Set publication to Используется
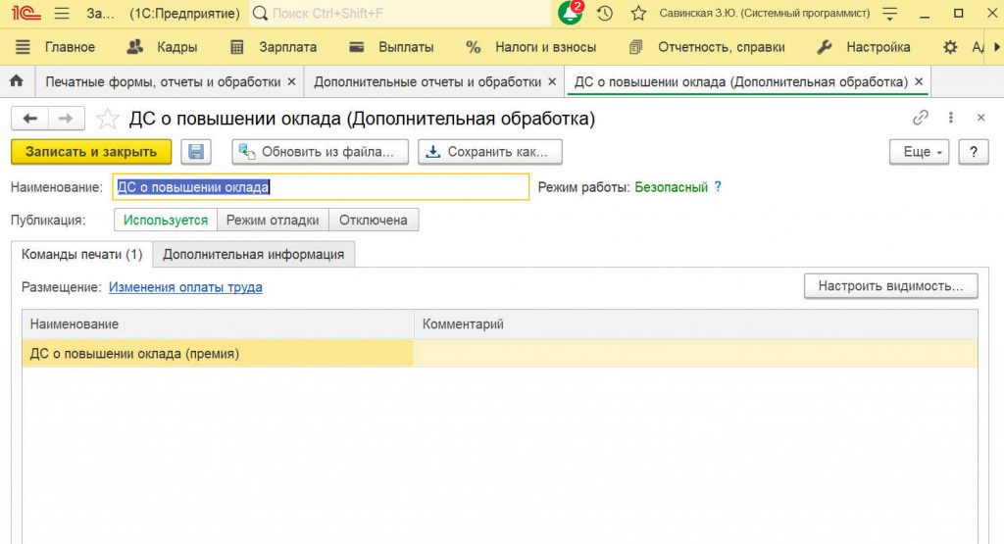 [166, 221]
